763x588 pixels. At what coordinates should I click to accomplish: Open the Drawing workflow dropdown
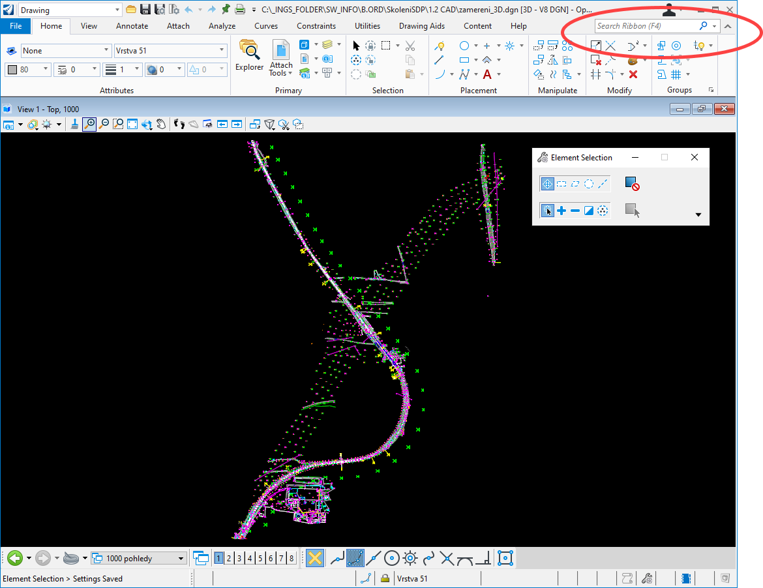tap(70, 10)
